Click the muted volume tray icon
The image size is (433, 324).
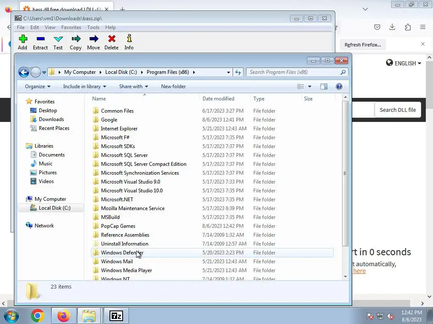[390, 316]
